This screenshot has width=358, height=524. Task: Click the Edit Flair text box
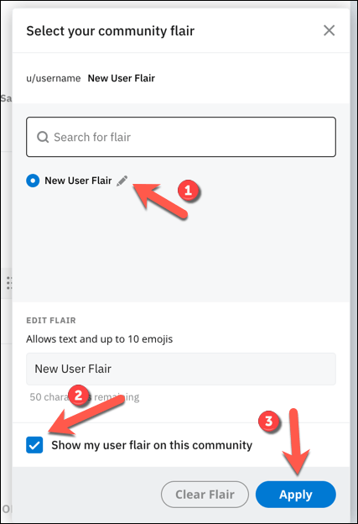181,369
